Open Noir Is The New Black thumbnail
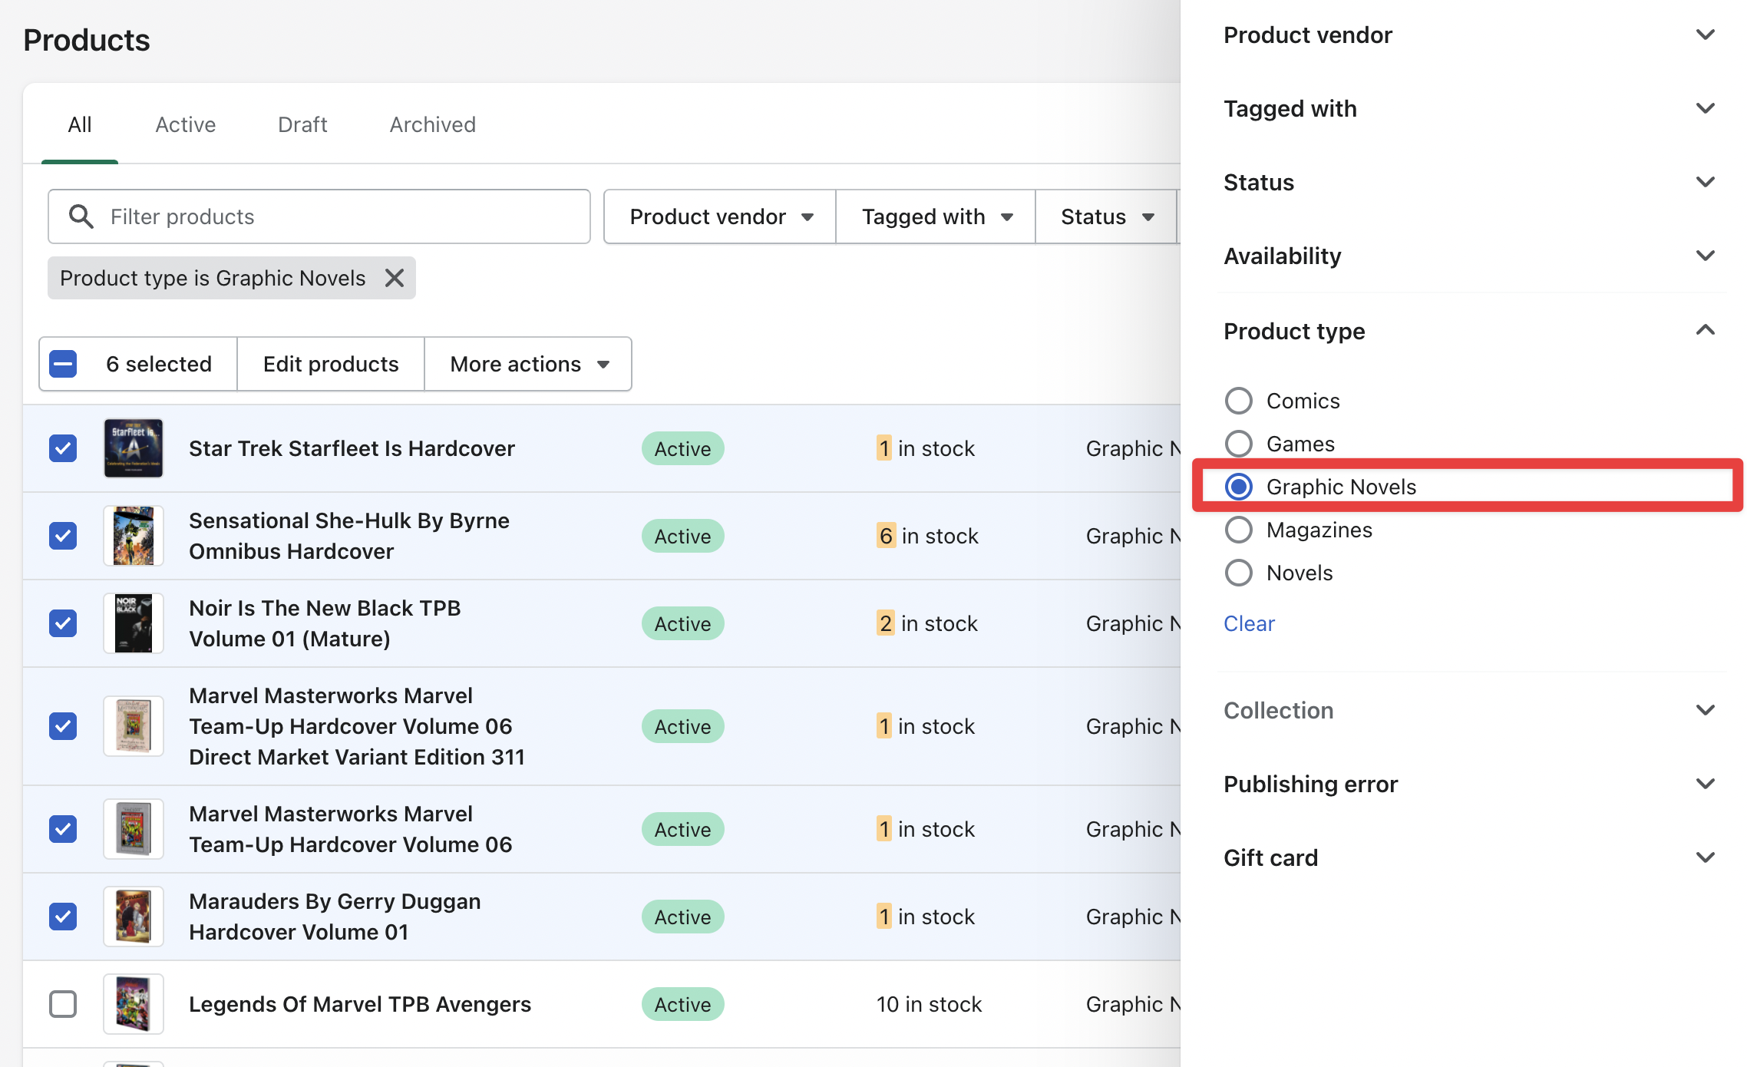This screenshot has width=1747, height=1067. pyautogui.click(x=134, y=623)
